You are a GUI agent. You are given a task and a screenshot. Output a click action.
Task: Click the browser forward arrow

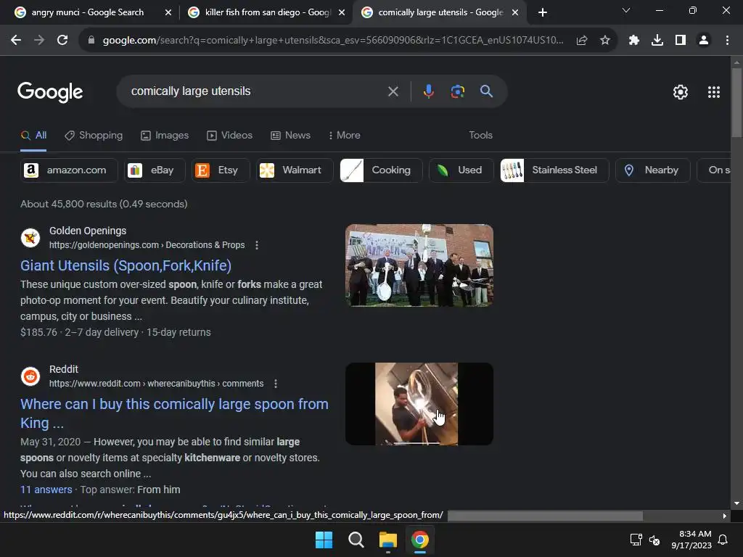coord(39,41)
